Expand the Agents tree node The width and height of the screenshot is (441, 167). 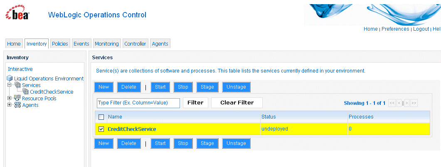[x=9, y=105]
